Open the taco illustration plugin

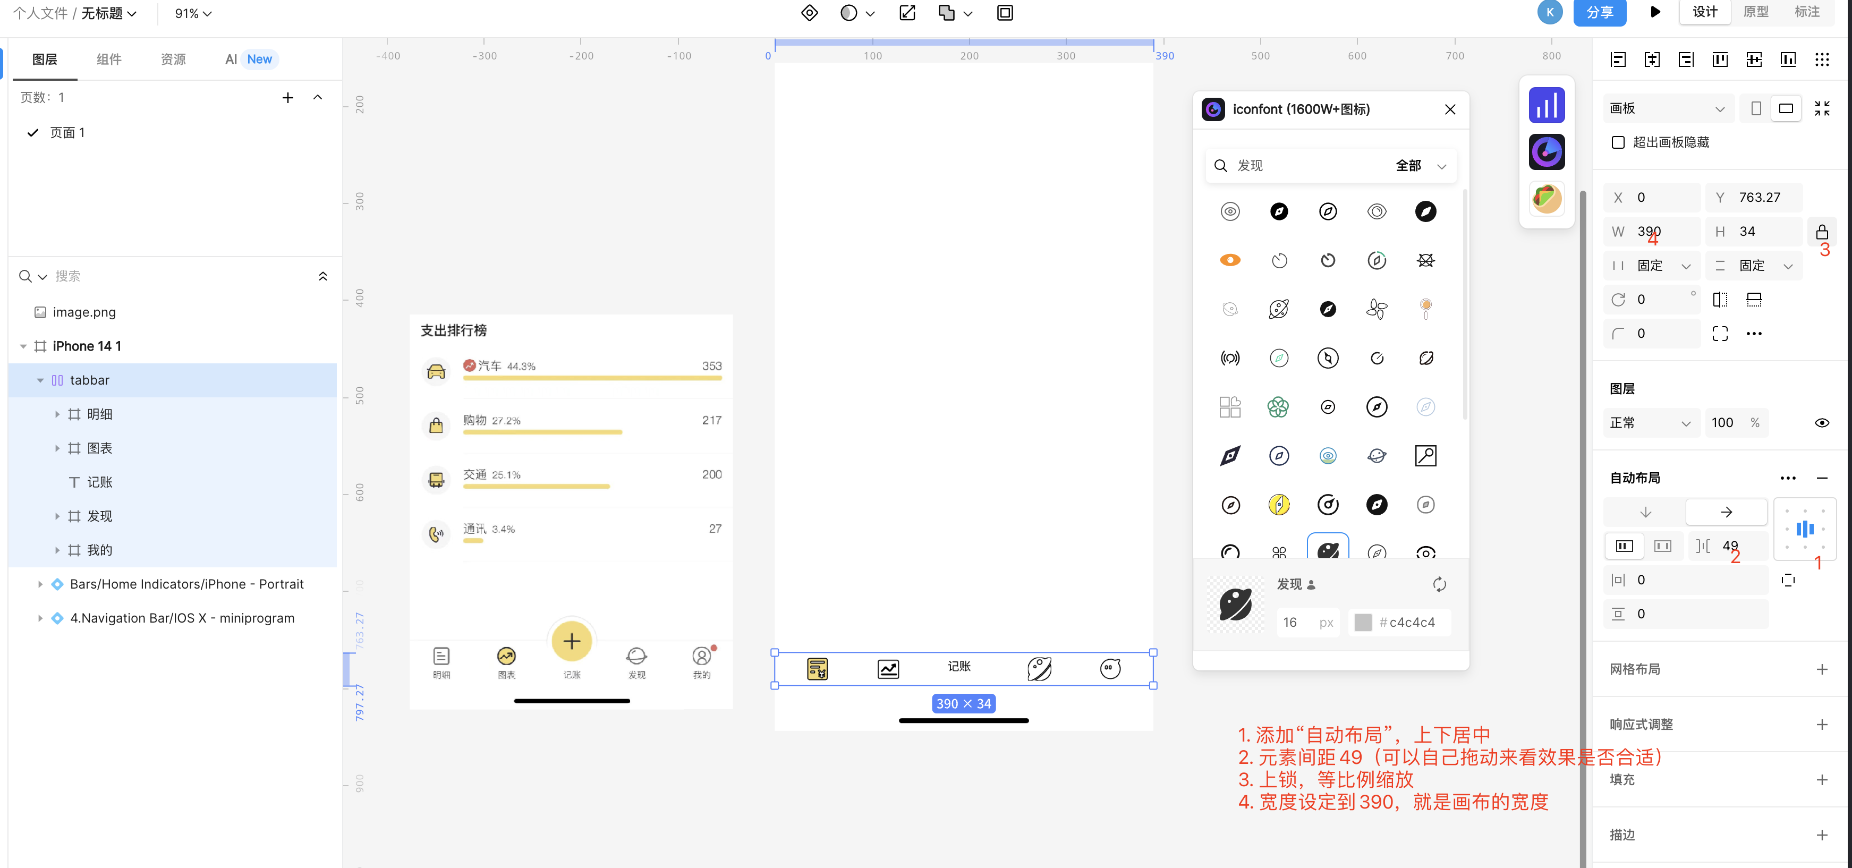tap(1547, 199)
